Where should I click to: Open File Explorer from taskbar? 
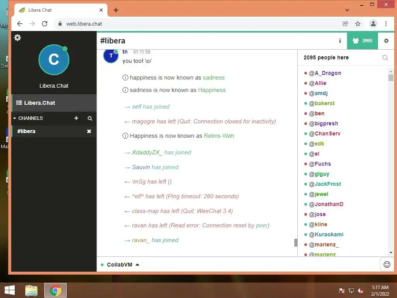pos(31,290)
